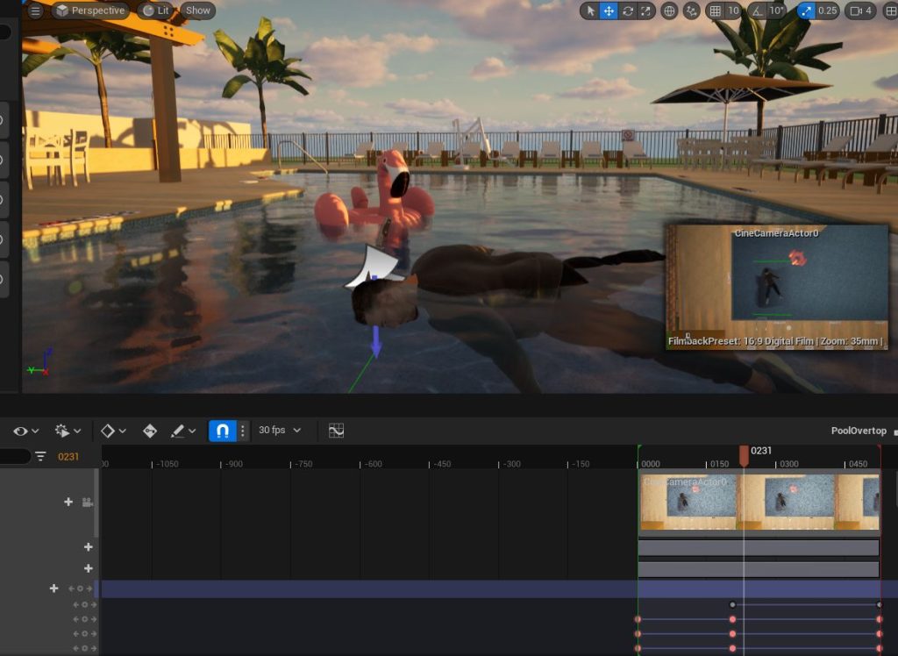Choose the select-objects cursor tool
The height and width of the screenshot is (656, 898).
coord(590,11)
